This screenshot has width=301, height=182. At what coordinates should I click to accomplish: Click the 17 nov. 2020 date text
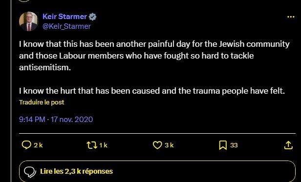(x=72, y=120)
